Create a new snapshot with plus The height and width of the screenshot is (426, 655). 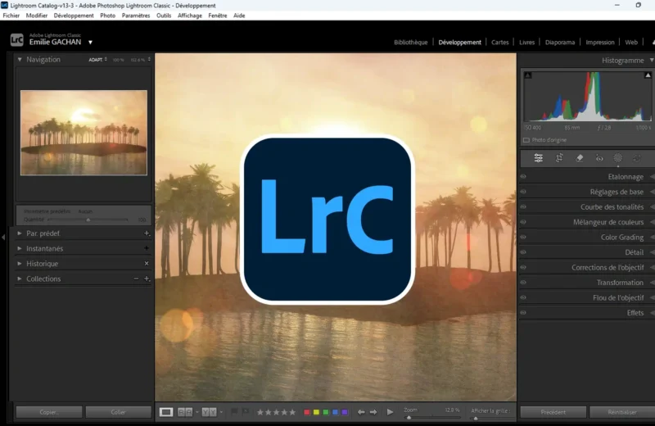pos(147,248)
